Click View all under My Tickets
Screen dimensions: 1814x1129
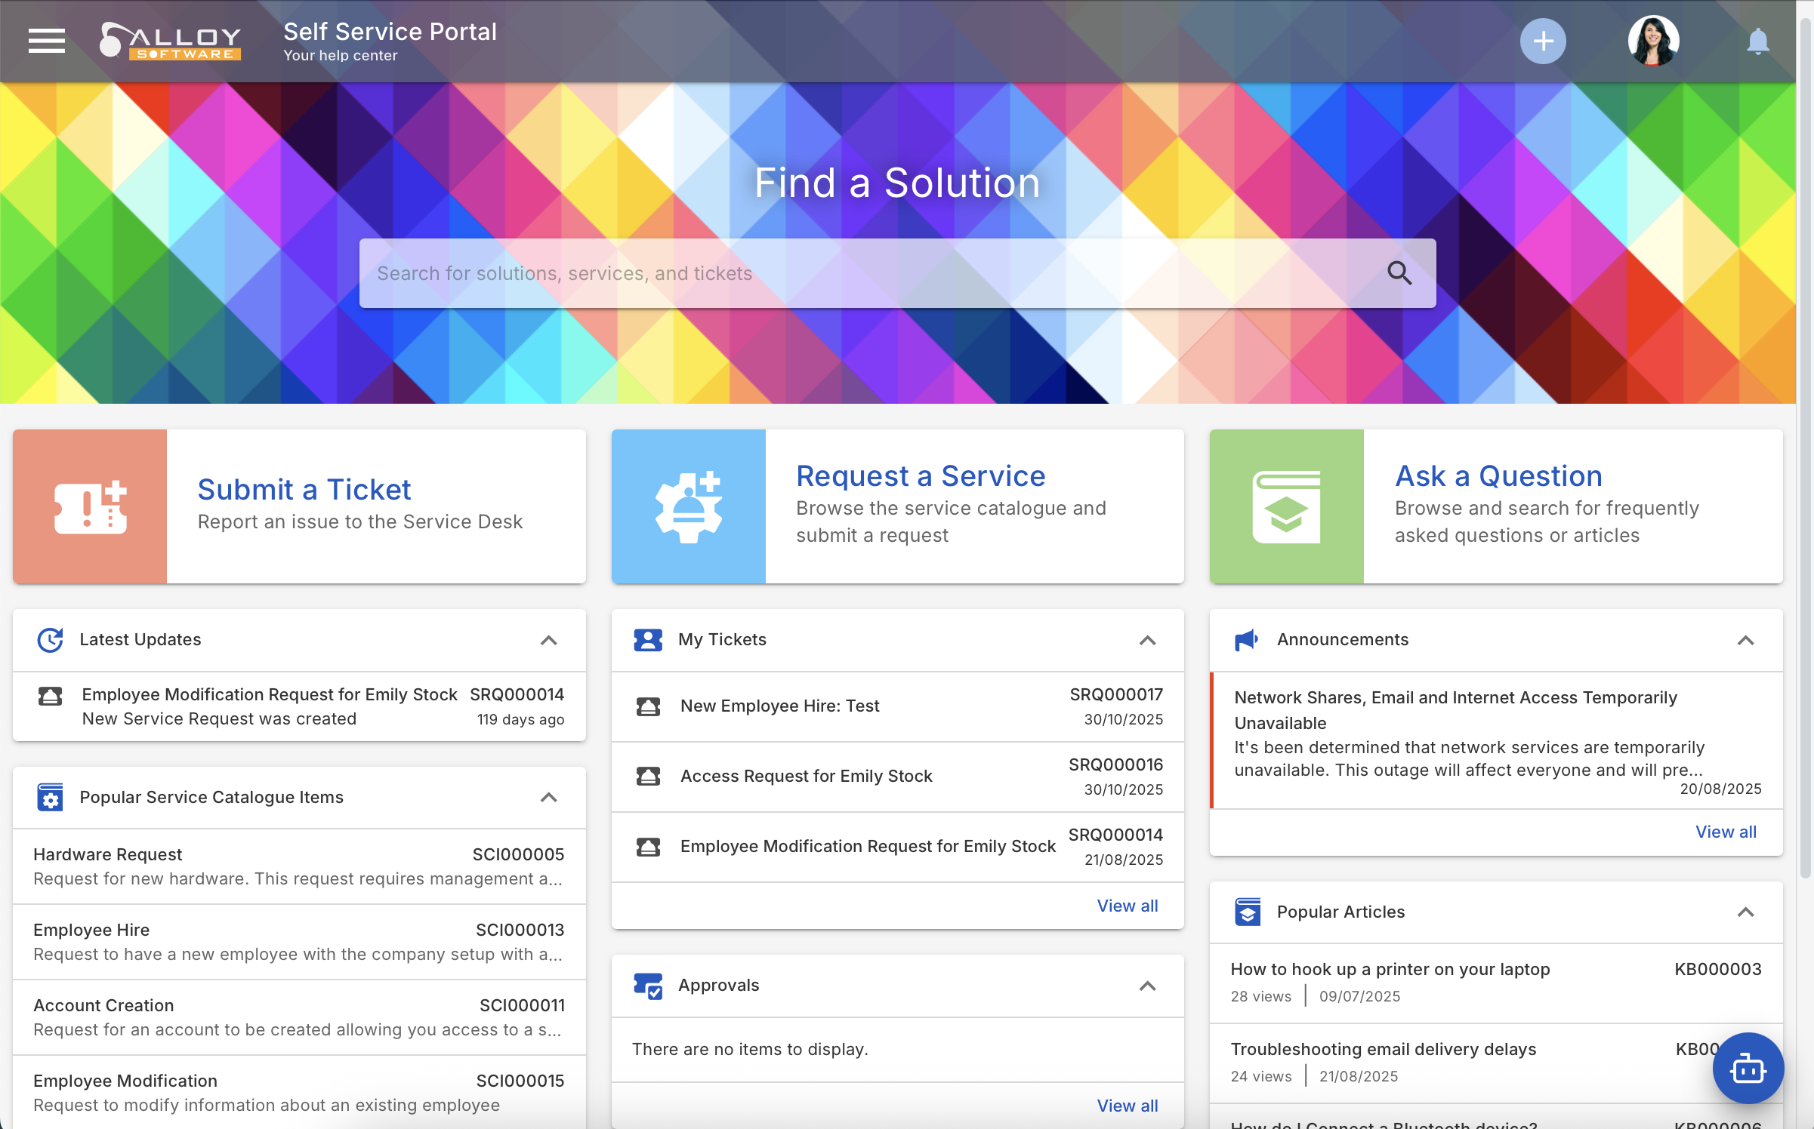pyautogui.click(x=1127, y=906)
